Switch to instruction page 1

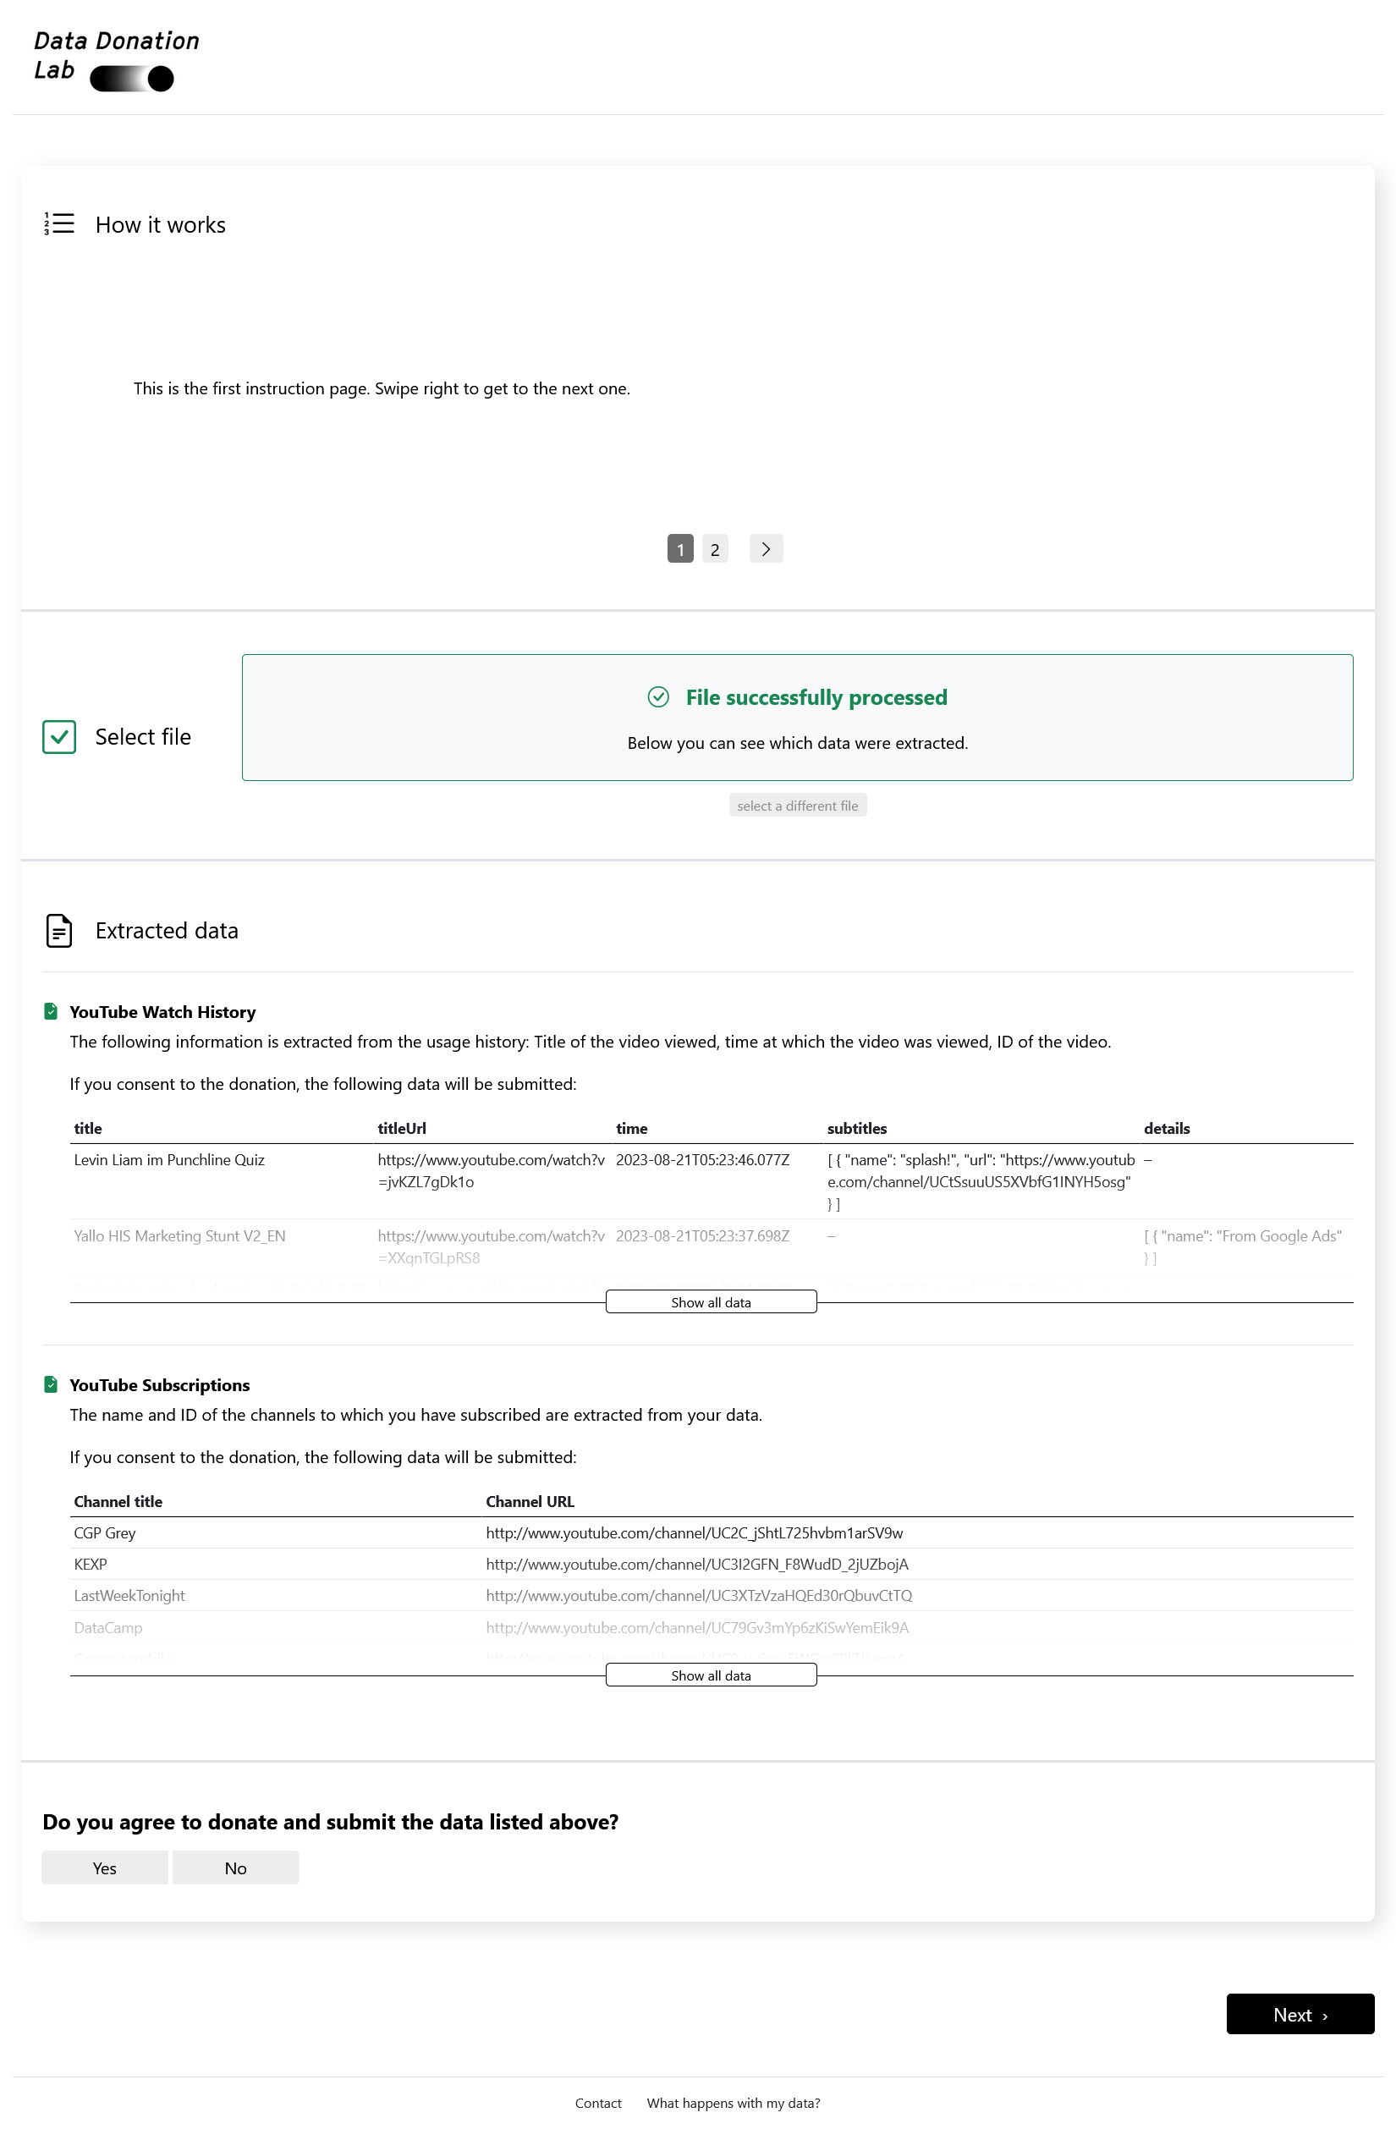click(680, 548)
